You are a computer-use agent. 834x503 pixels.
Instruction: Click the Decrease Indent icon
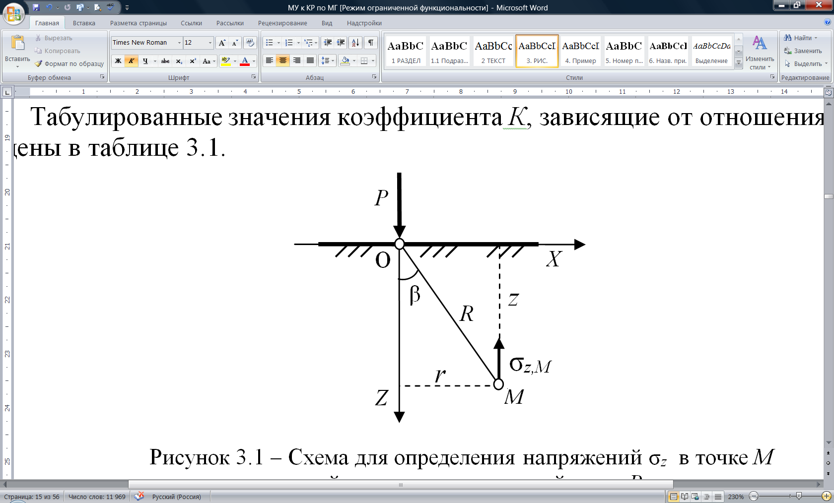(x=328, y=43)
